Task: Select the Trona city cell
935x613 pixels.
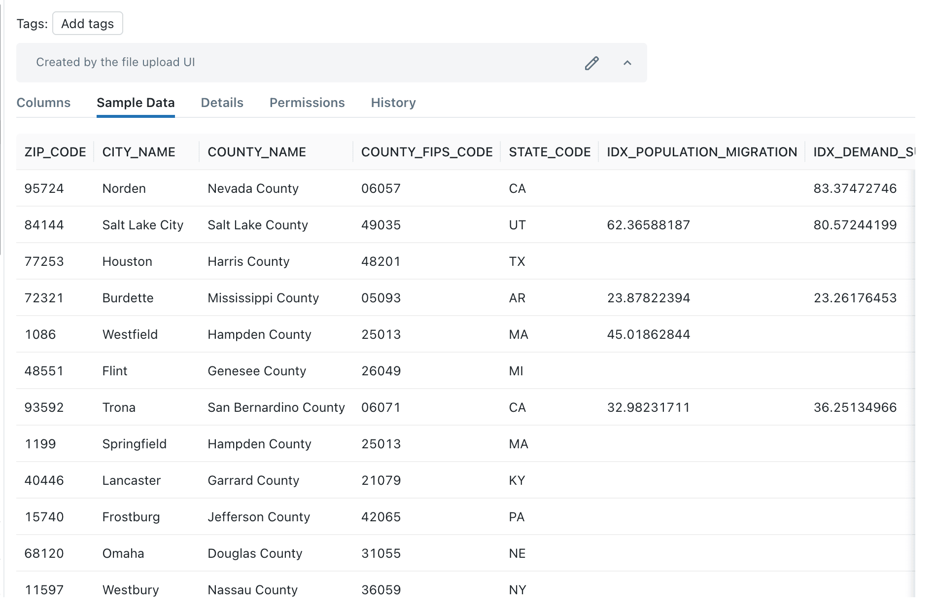Action: [x=119, y=407]
